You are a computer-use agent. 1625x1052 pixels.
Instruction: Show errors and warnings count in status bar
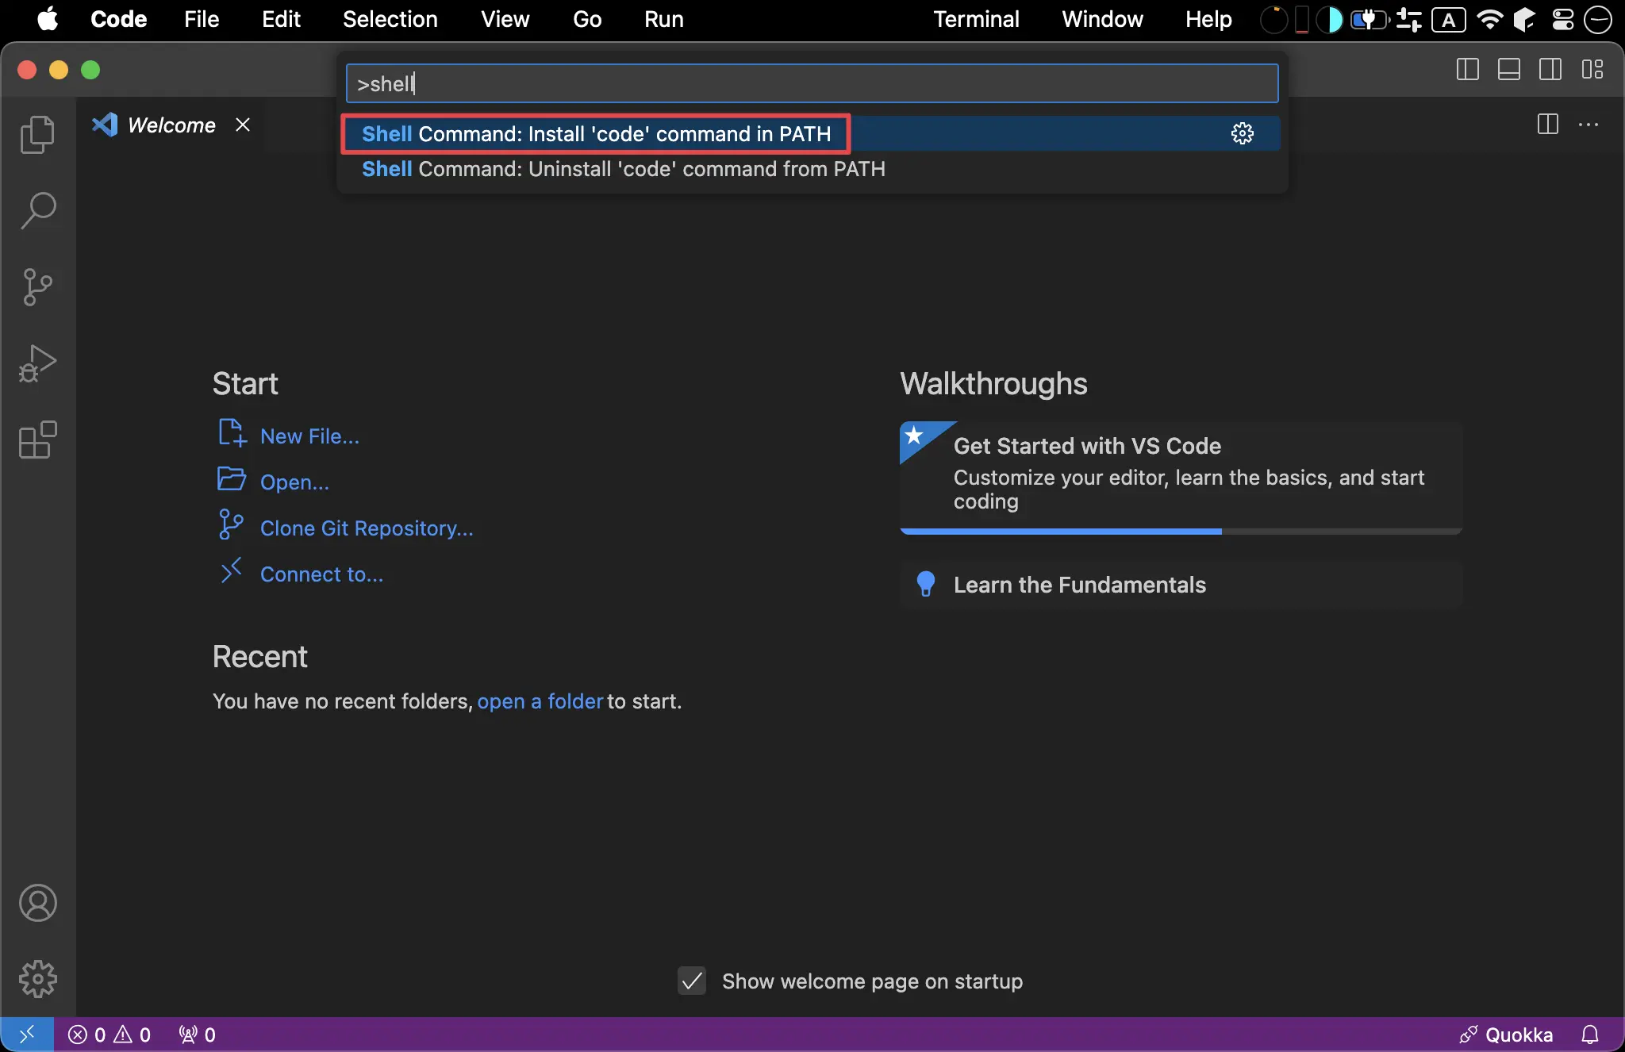(x=109, y=1035)
